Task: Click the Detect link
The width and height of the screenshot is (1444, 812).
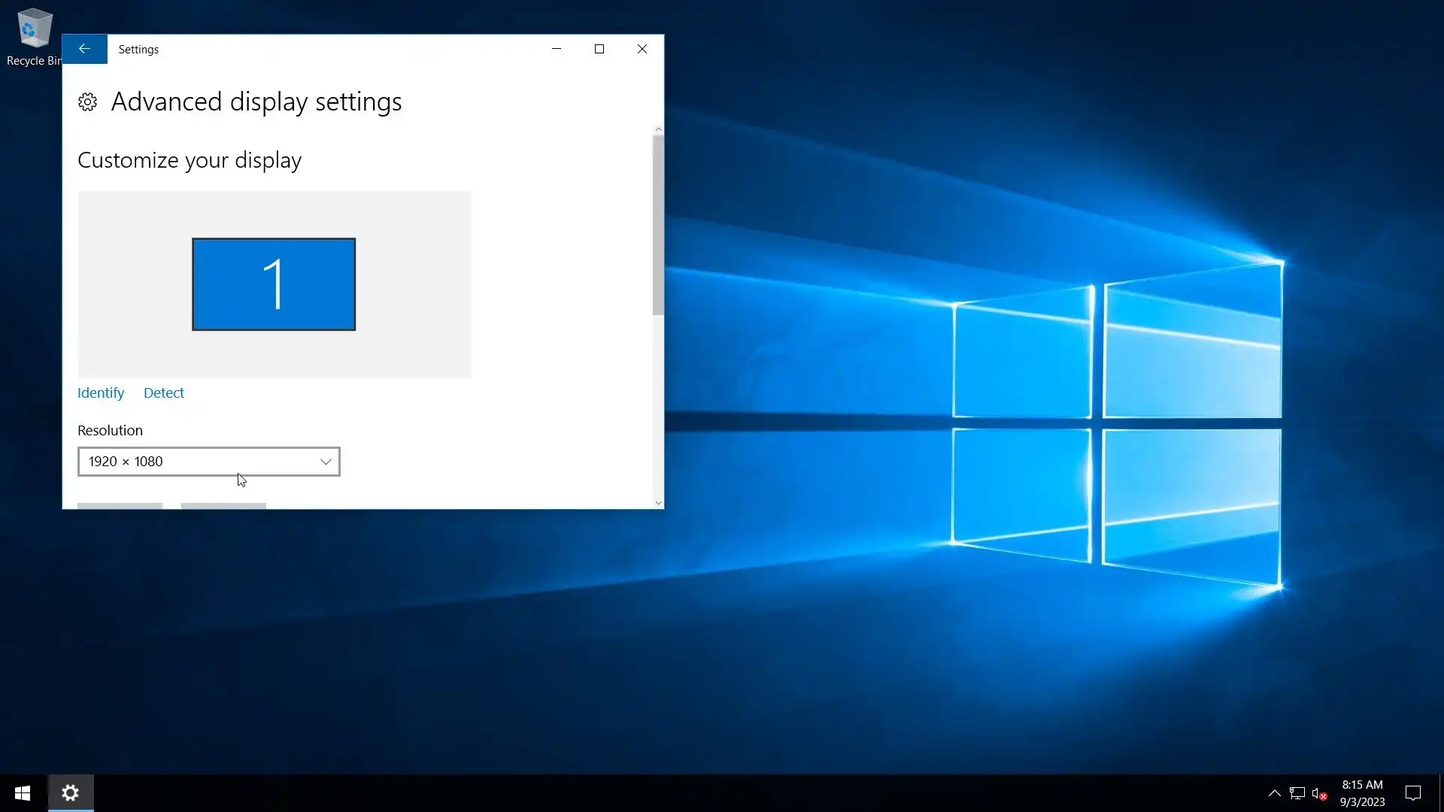Action: tap(163, 393)
